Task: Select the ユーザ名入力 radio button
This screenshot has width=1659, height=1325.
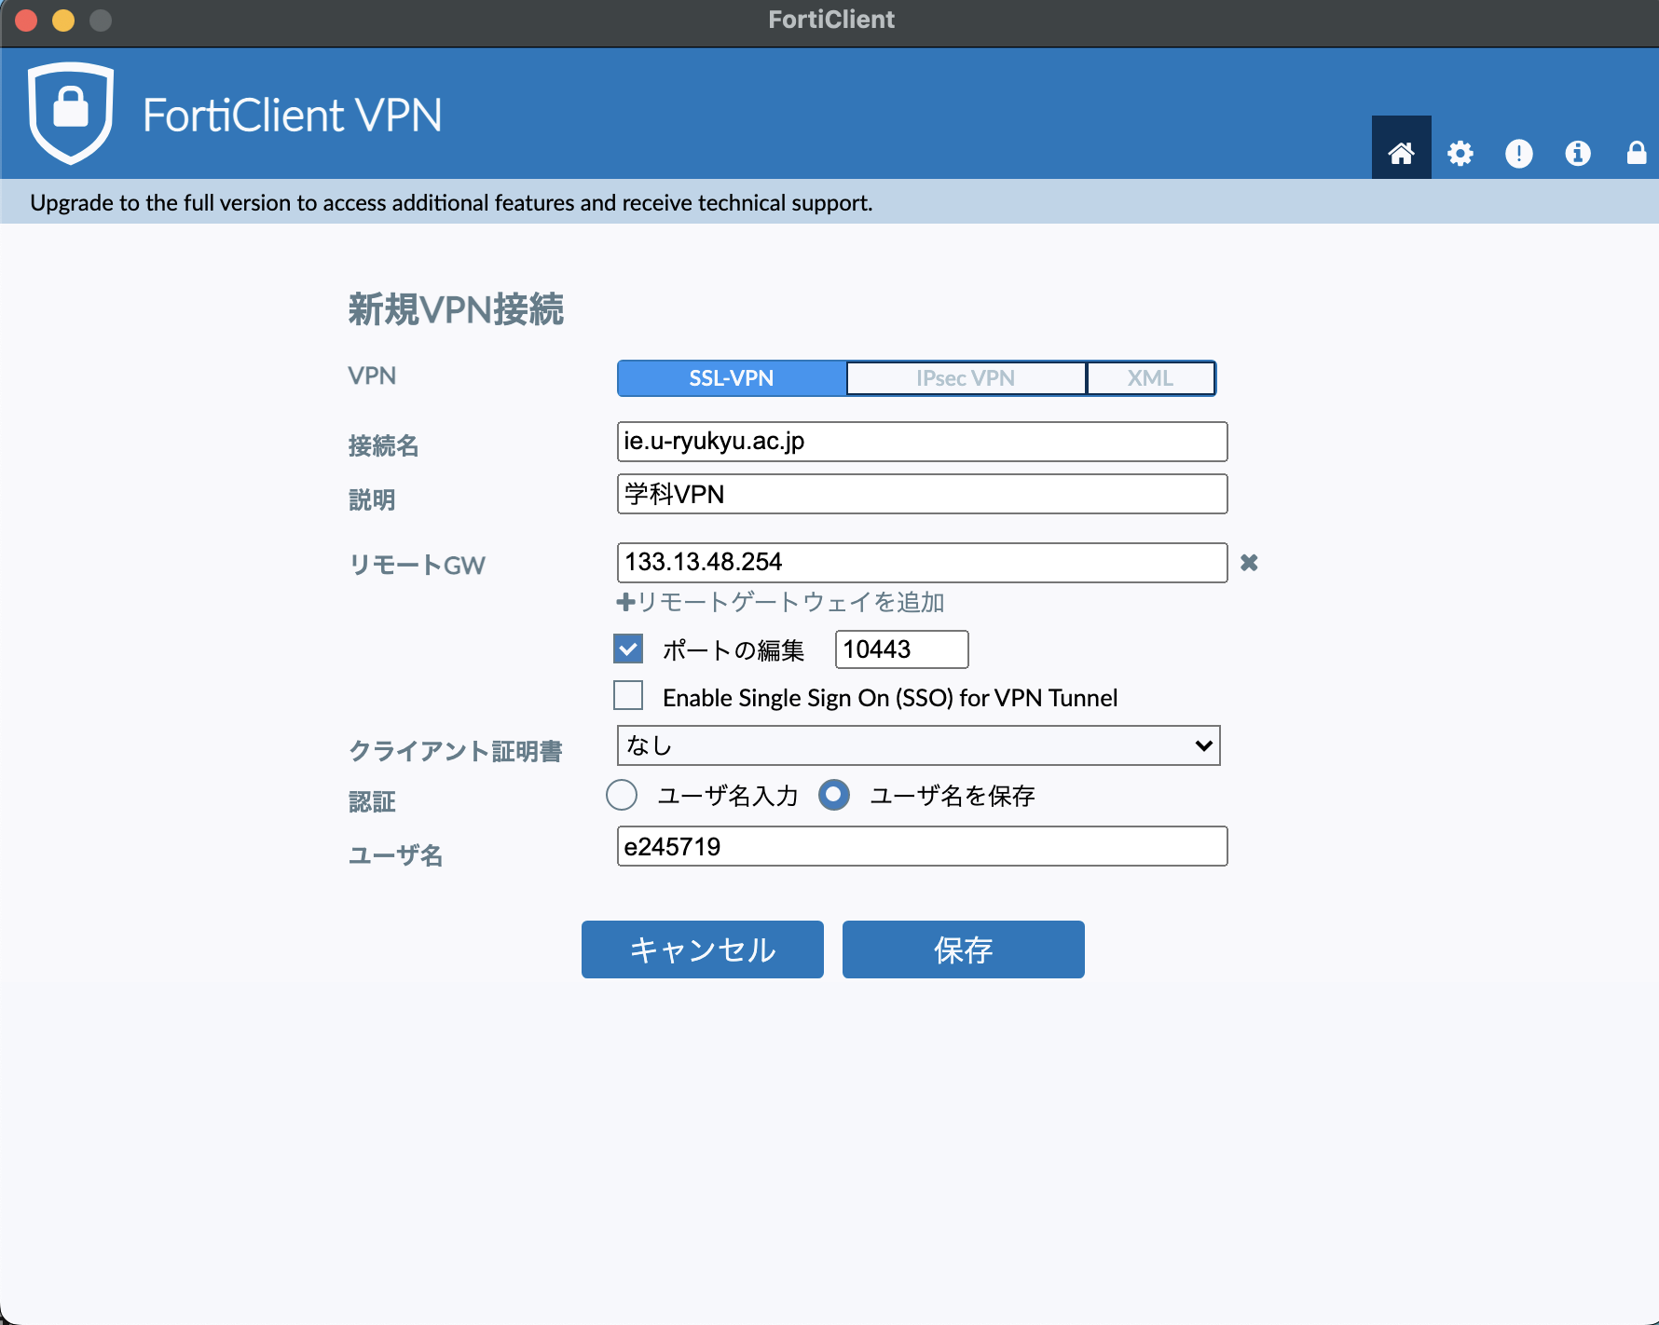Action: tap(622, 795)
